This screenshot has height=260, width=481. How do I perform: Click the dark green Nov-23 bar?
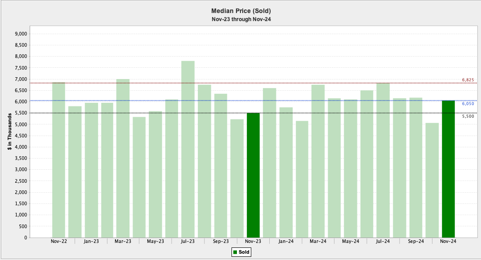coord(253,175)
